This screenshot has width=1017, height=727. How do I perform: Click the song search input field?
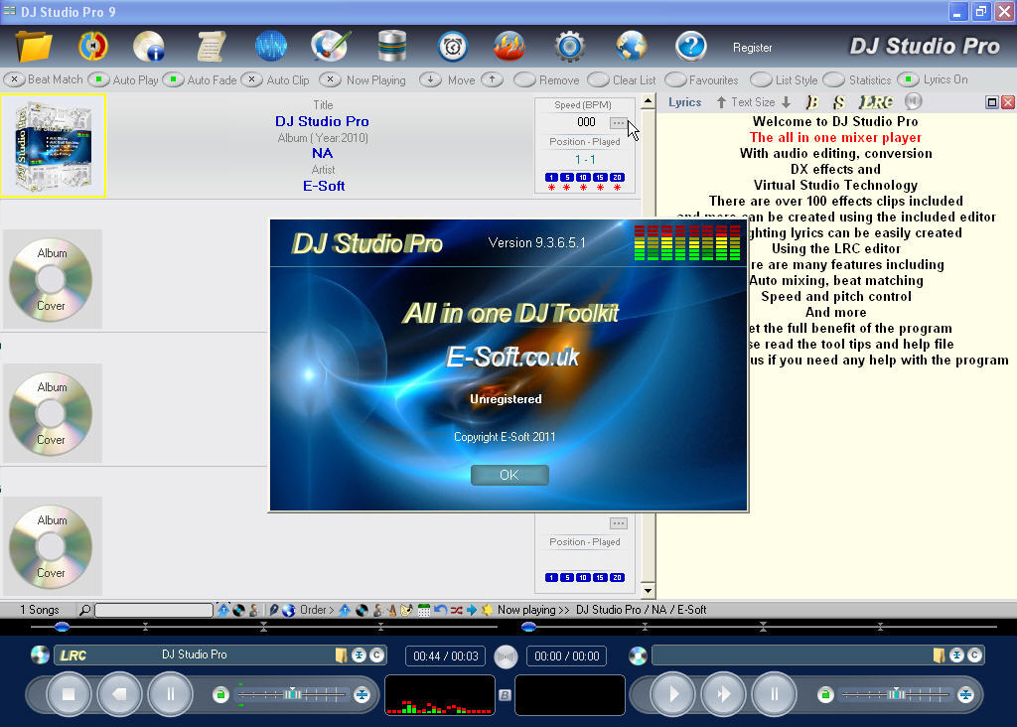154,610
